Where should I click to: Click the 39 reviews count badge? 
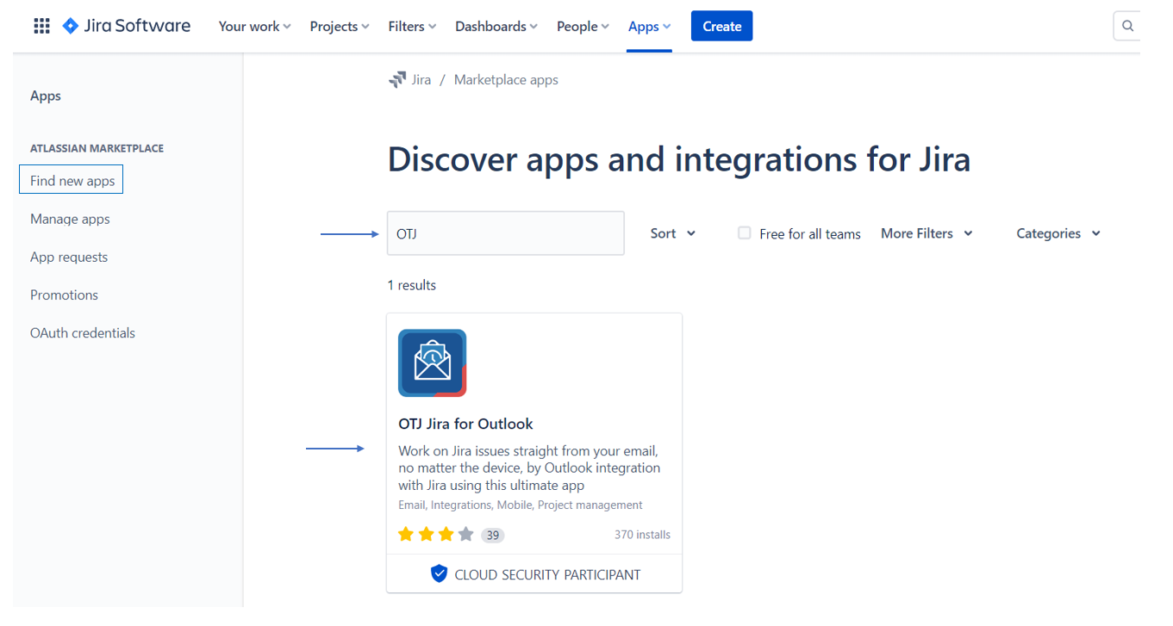[492, 536]
